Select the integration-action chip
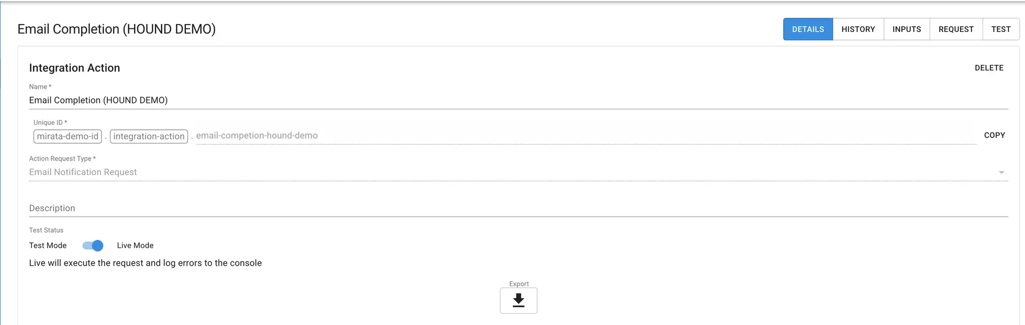The image size is (1025, 325). [148, 136]
